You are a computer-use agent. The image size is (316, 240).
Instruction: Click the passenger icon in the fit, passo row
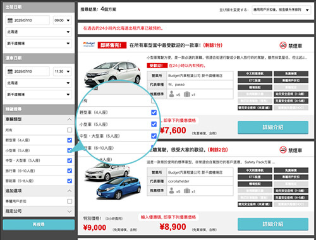point(172,94)
